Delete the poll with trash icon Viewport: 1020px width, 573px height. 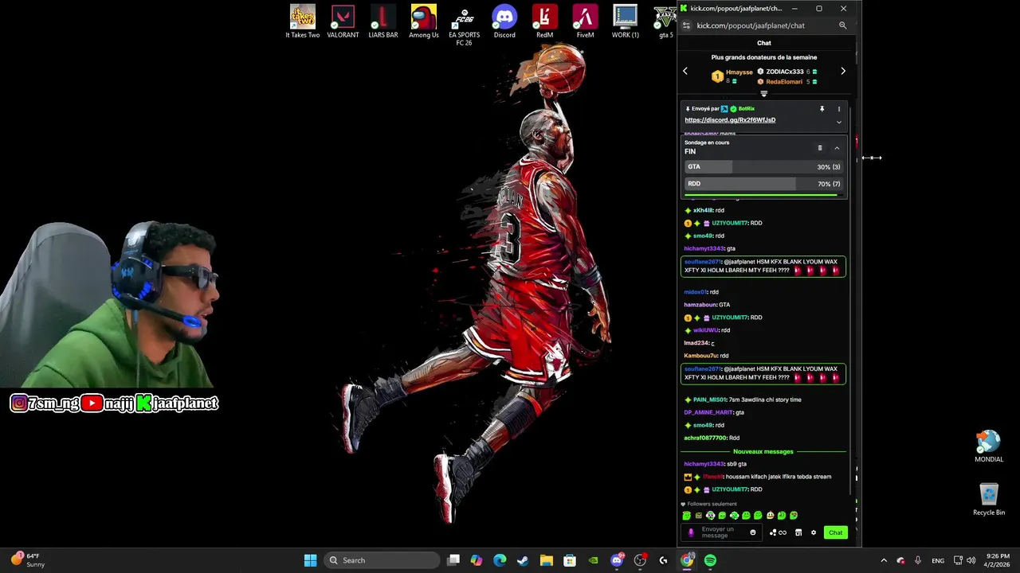pos(819,148)
